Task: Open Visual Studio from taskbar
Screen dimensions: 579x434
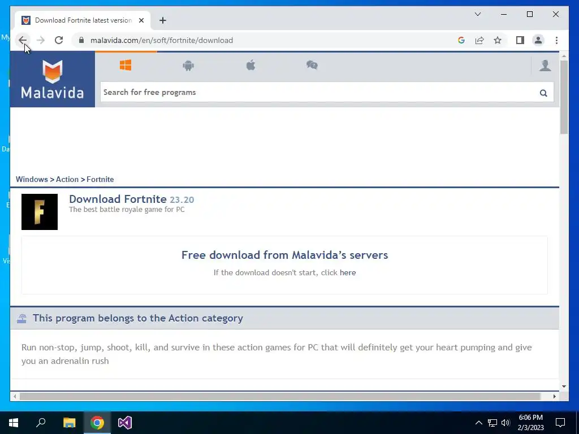Action: coord(125,423)
